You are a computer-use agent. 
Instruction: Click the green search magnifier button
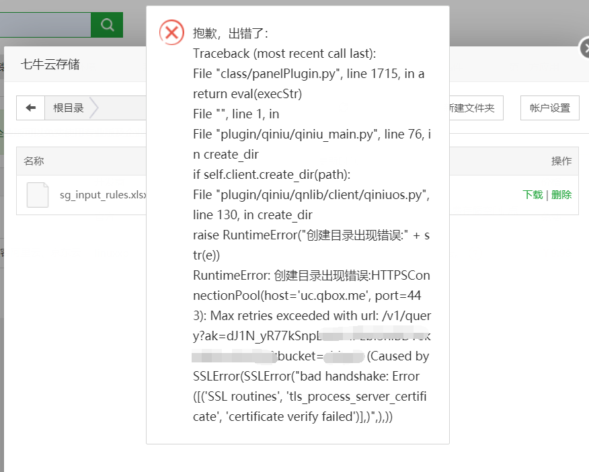coord(107,25)
